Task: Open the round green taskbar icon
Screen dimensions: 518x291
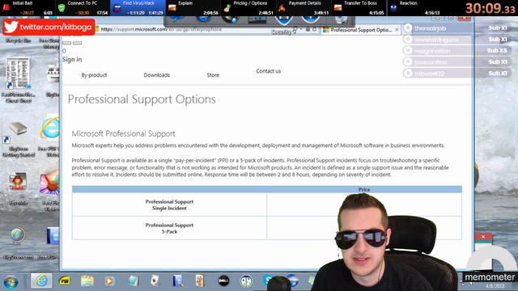Action: (x=246, y=281)
